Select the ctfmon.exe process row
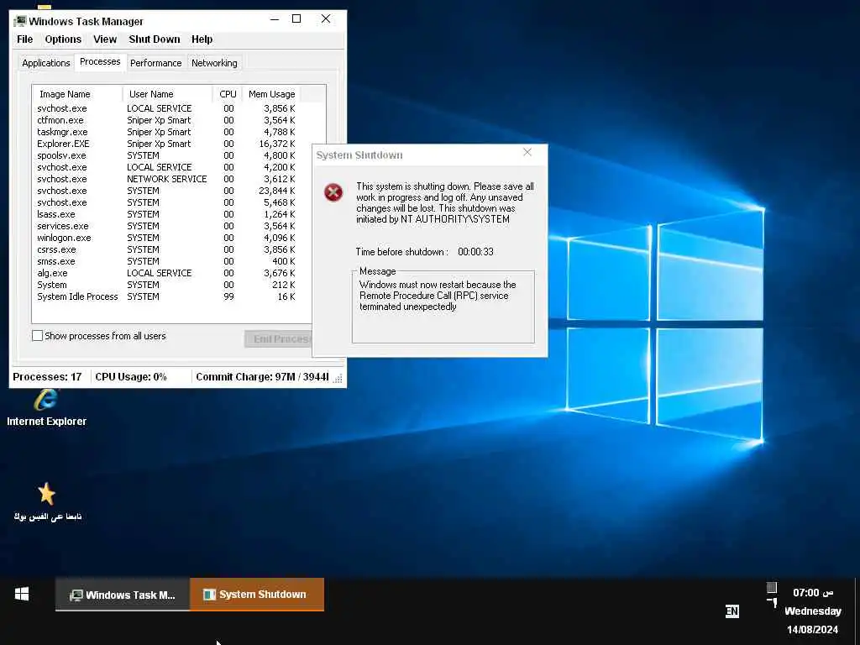 (166, 120)
